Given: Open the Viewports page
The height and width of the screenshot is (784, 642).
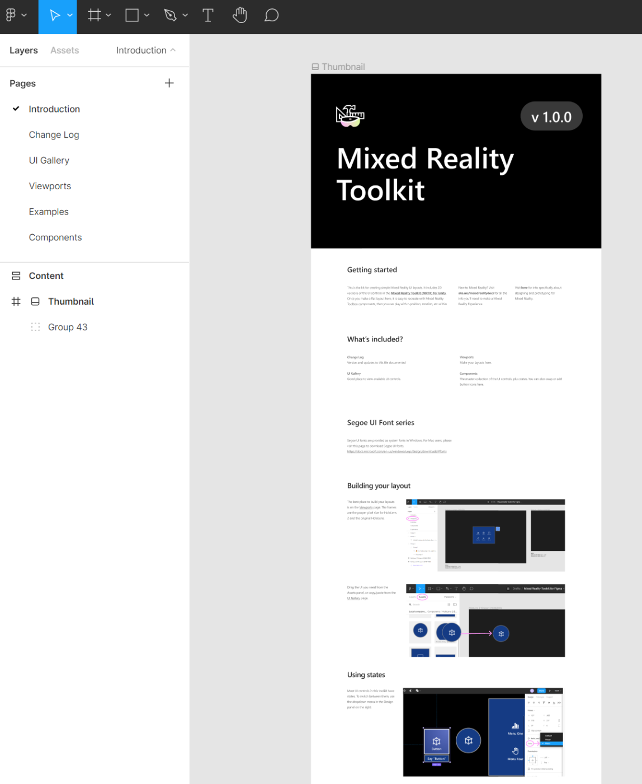Looking at the screenshot, I should click(x=50, y=186).
